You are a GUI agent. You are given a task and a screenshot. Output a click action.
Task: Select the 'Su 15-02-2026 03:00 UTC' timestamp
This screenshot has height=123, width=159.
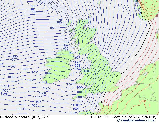tap(116, 117)
